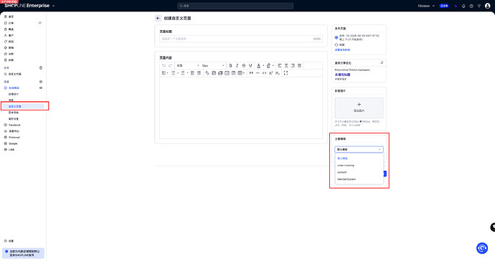Open the help question mark icon
Viewport: 495px width, 261px height.
tap(471, 6)
